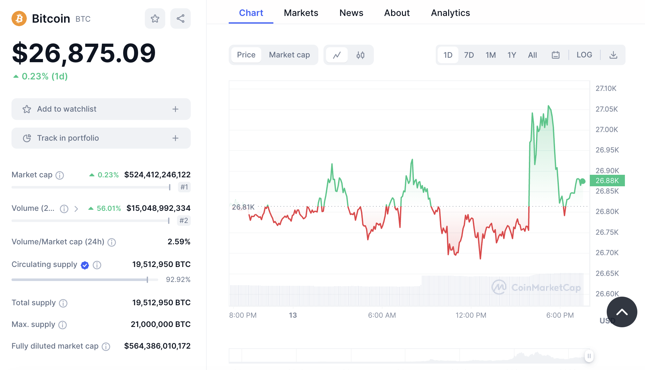Expand Add to watchlist plus
This screenshot has height=370, width=645.
tap(175, 109)
